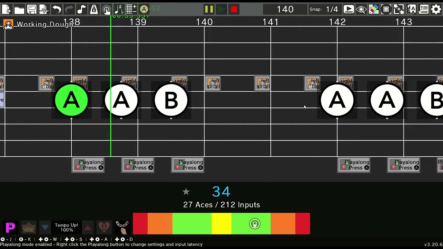Save the remix with the floppy disk icon

pyautogui.click(x=31, y=9)
